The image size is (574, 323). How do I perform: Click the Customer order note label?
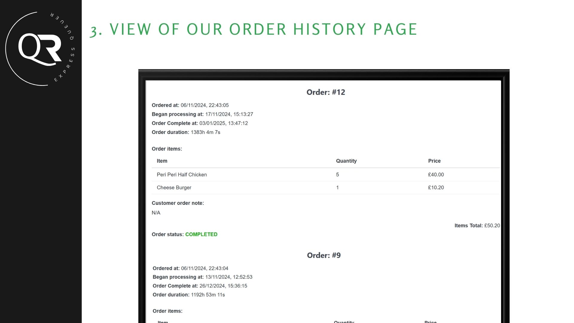click(178, 203)
